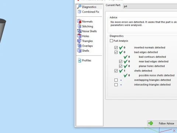Image resolution: width=177 pixels, height=133 pixels.
Task: Check overlapping triangles detected box
Action: pos(116,80)
